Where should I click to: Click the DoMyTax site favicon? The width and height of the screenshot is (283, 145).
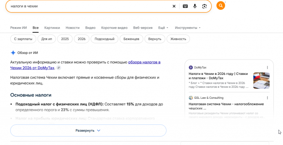point(191,68)
